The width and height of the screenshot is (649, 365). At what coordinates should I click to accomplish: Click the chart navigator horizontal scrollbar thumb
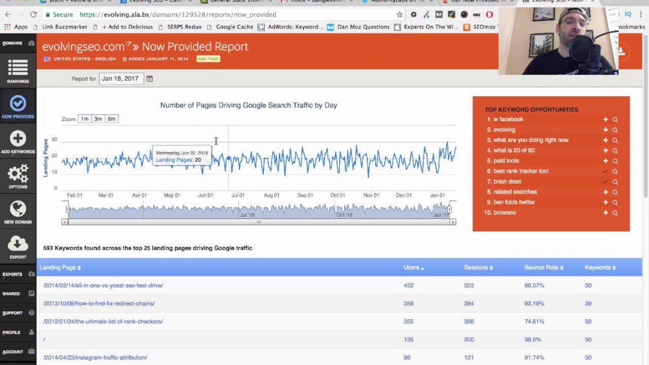click(259, 222)
